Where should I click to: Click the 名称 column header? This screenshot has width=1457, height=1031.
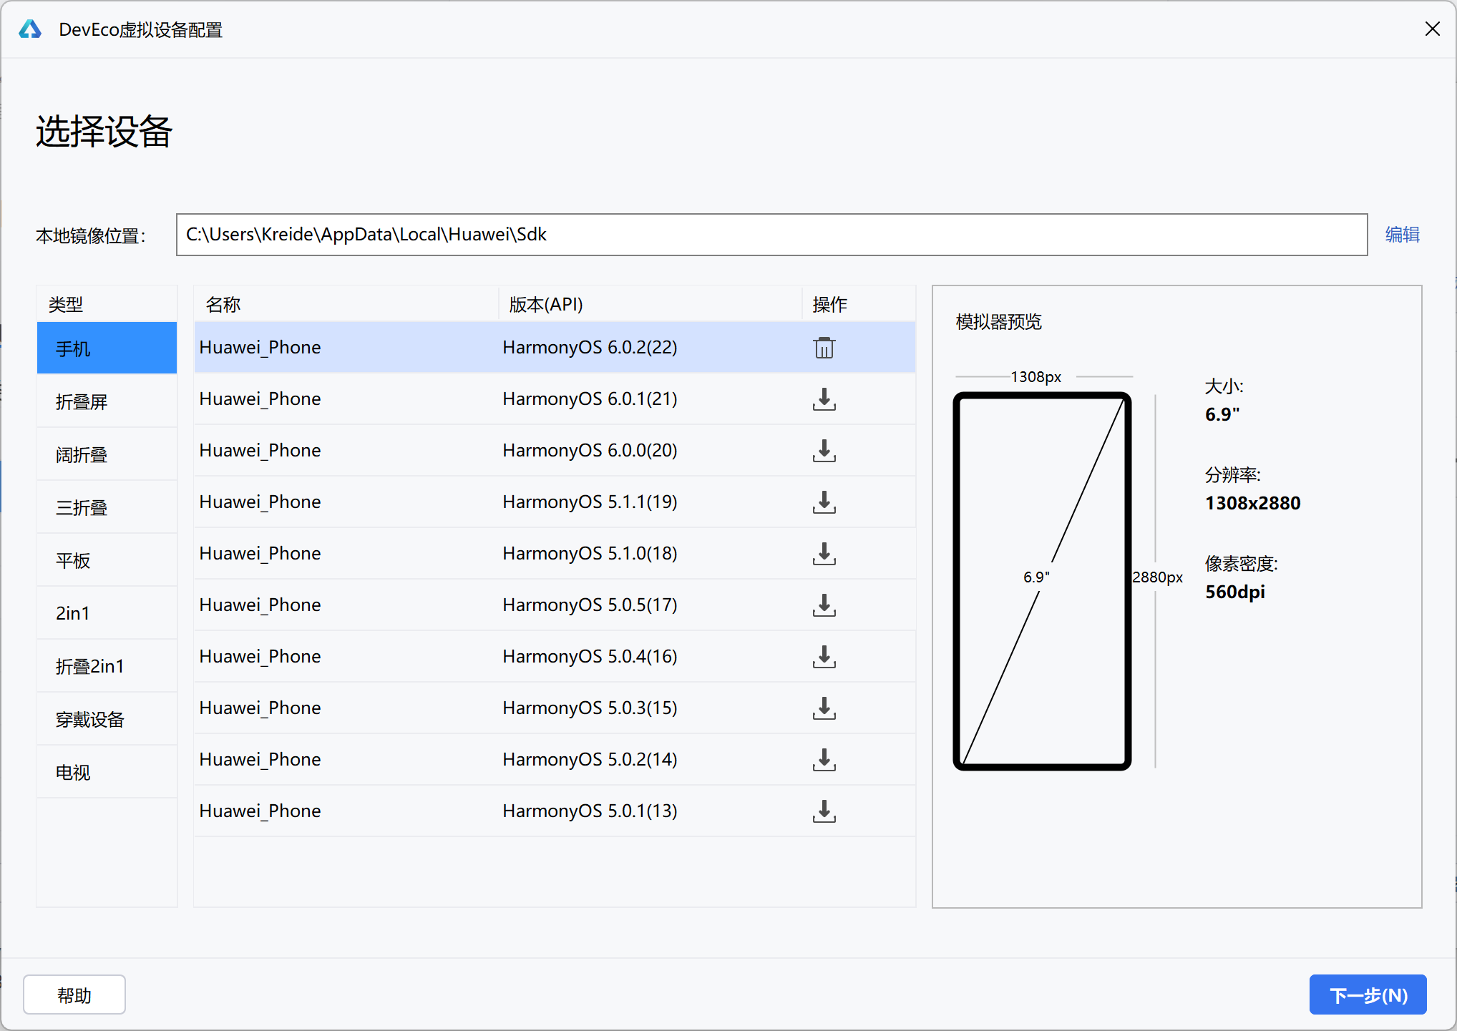346,304
